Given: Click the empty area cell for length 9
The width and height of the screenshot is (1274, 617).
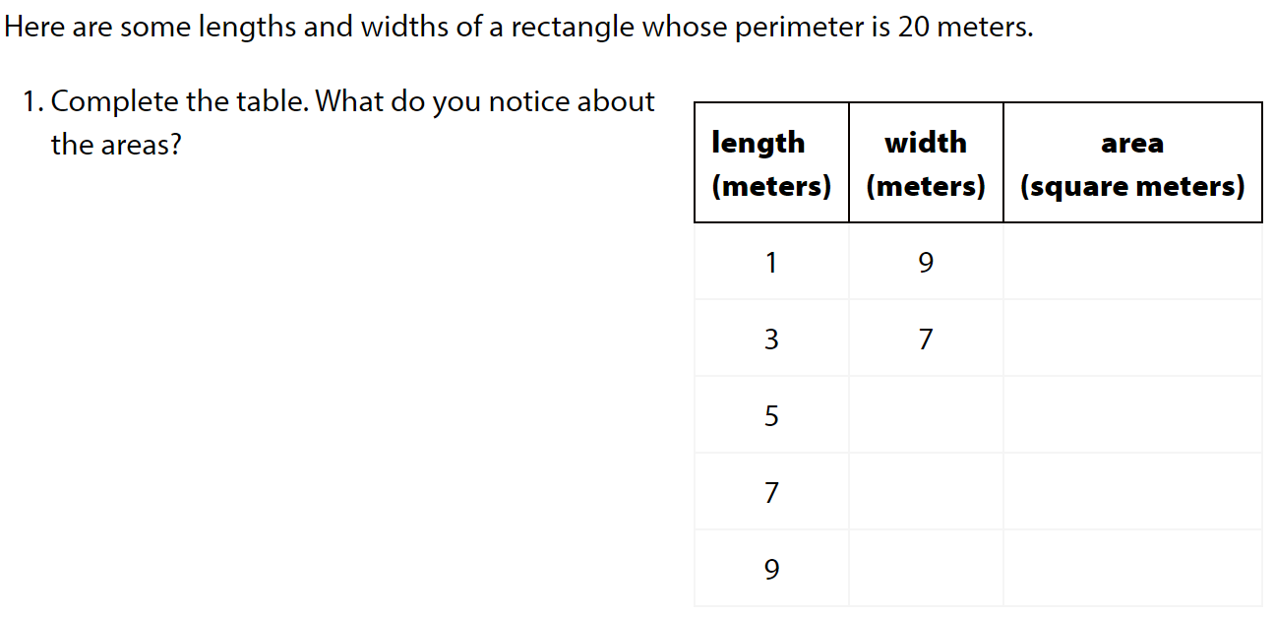Looking at the screenshot, I should tap(1132, 569).
